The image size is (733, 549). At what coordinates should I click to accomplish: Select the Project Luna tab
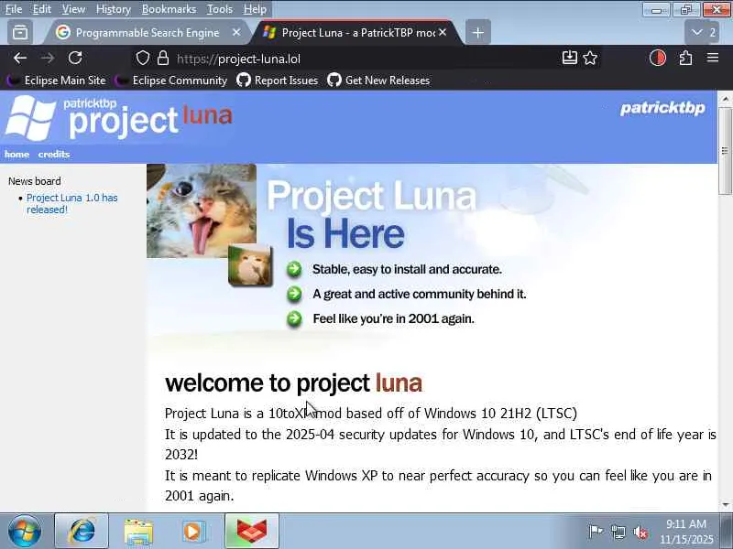357,33
